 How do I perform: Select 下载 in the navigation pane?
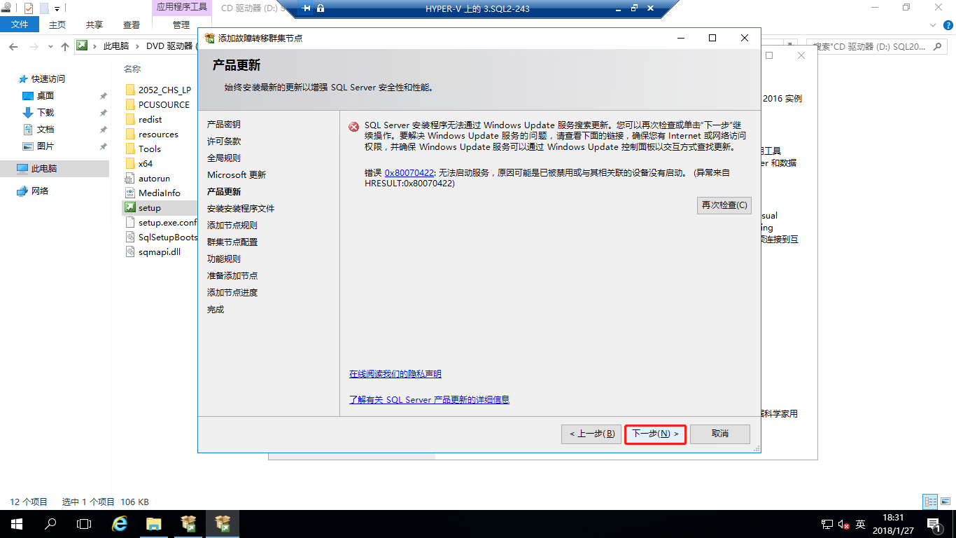coord(45,113)
